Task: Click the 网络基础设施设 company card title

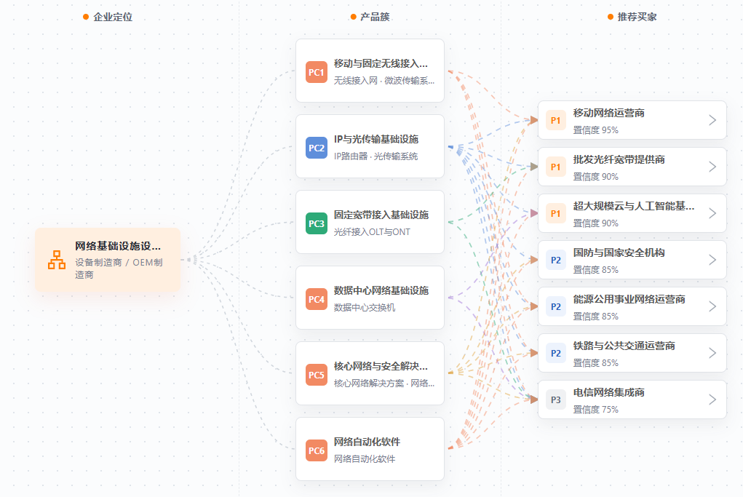Action: tap(117, 246)
